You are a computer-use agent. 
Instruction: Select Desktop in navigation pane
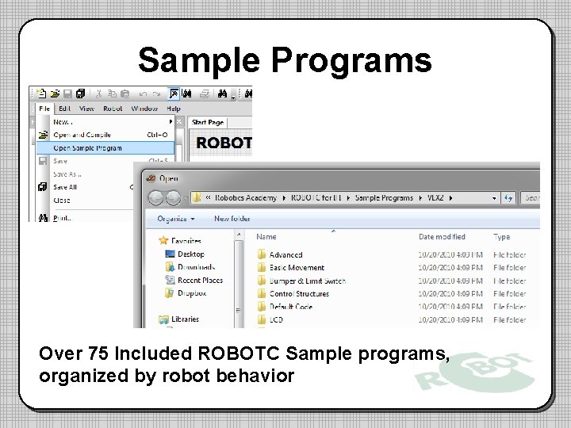[191, 254]
